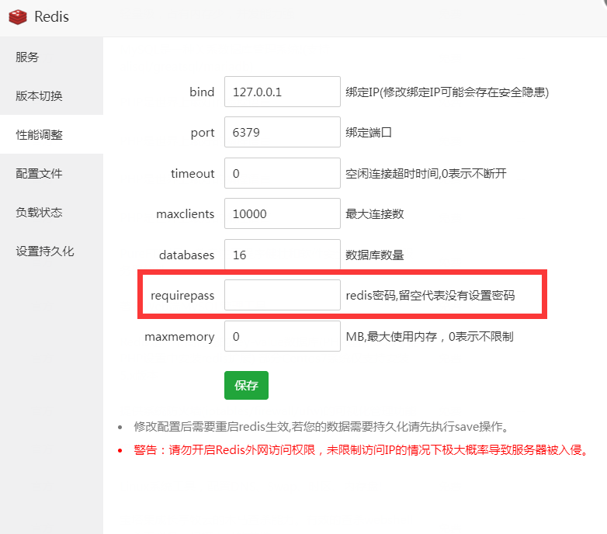This screenshot has height=534, width=607.
Task: Click the Redis logo icon
Action: 18,16
